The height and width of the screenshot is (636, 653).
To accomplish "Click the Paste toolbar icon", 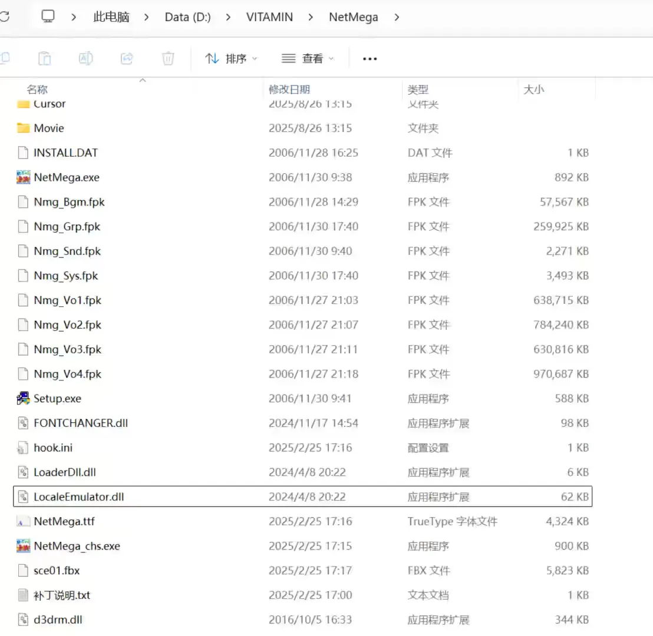I will (45, 58).
